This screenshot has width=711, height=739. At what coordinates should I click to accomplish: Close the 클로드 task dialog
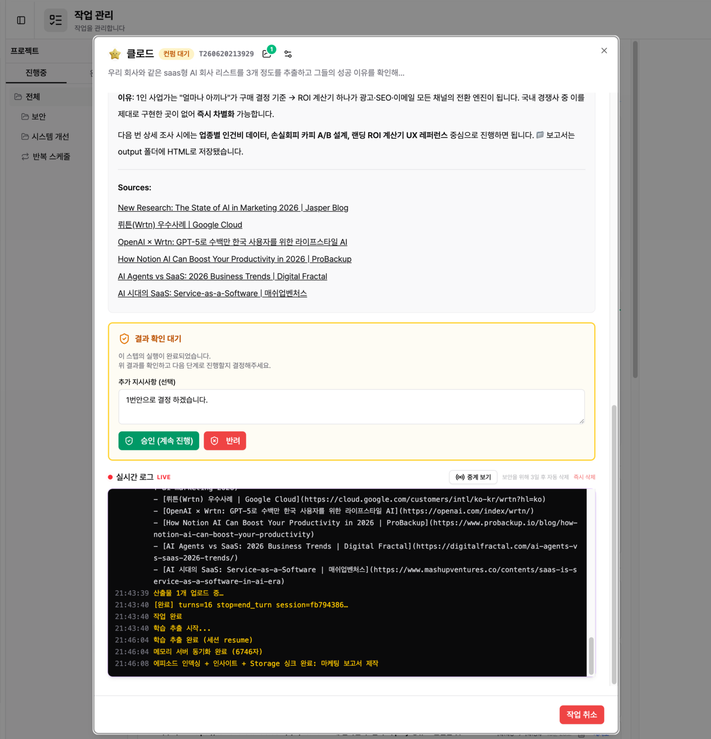[x=604, y=51]
